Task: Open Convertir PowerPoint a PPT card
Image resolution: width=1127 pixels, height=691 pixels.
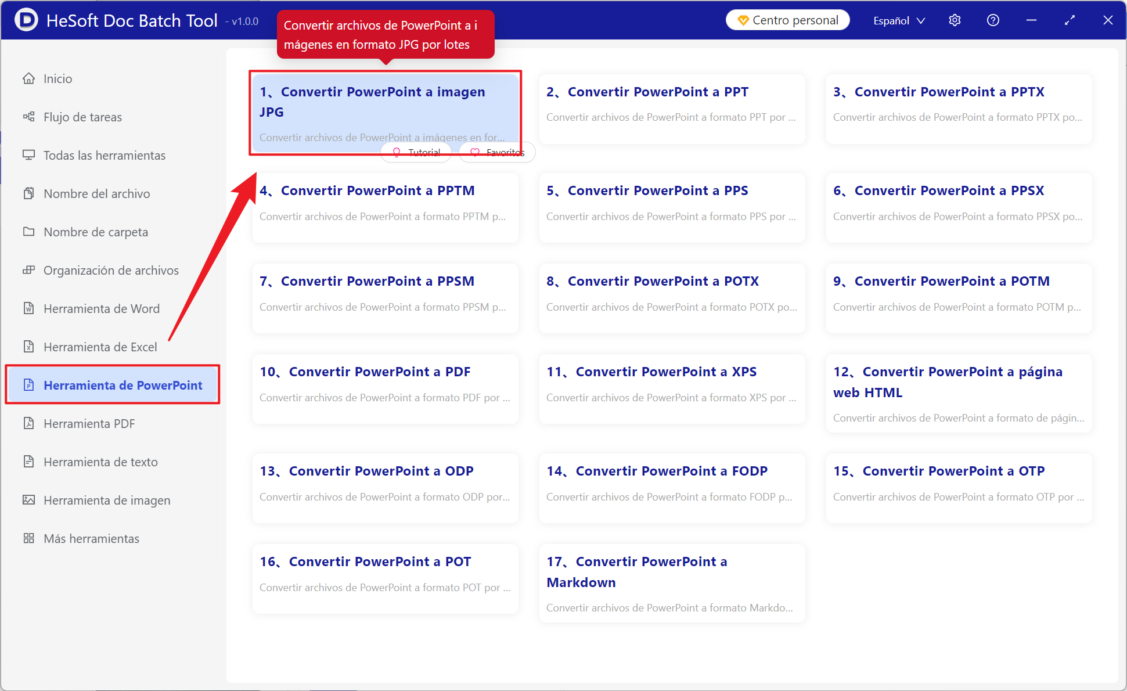Action: click(x=672, y=109)
